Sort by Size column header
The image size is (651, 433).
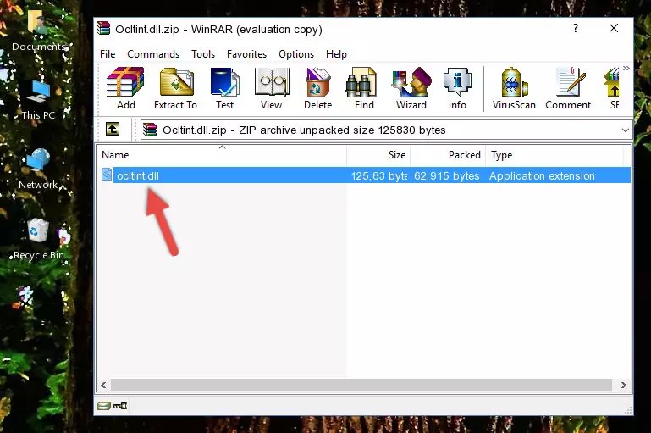coord(378,155)
